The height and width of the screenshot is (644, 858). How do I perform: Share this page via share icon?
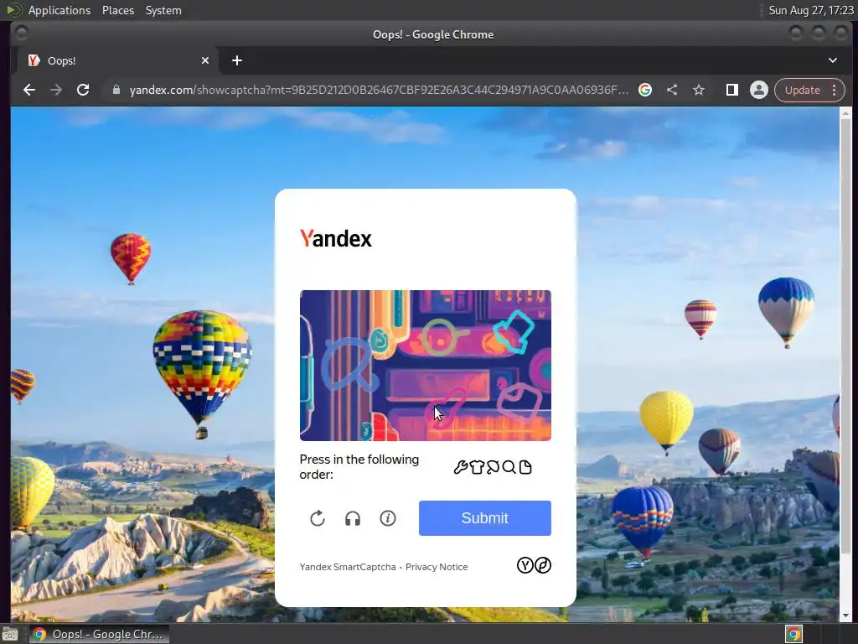point(672,90)
